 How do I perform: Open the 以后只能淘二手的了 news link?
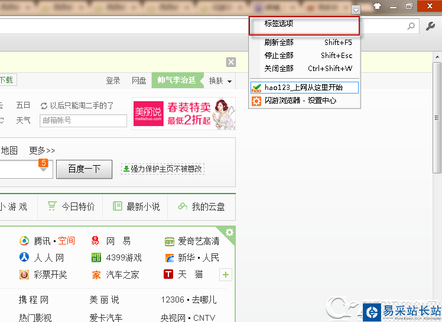[82, 105]
